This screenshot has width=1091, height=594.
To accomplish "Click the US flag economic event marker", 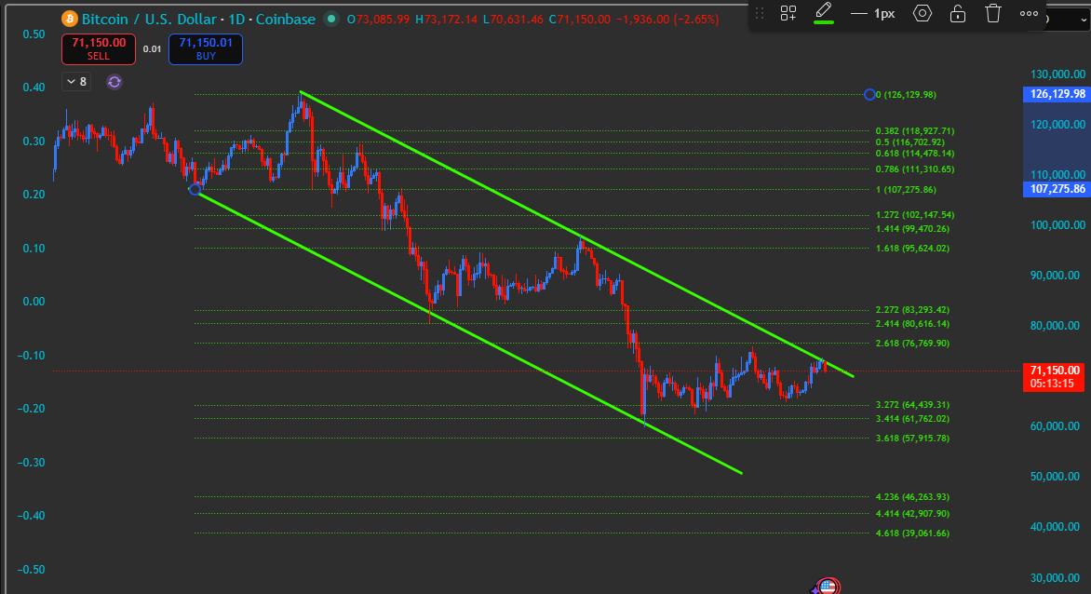I will 828,587.
